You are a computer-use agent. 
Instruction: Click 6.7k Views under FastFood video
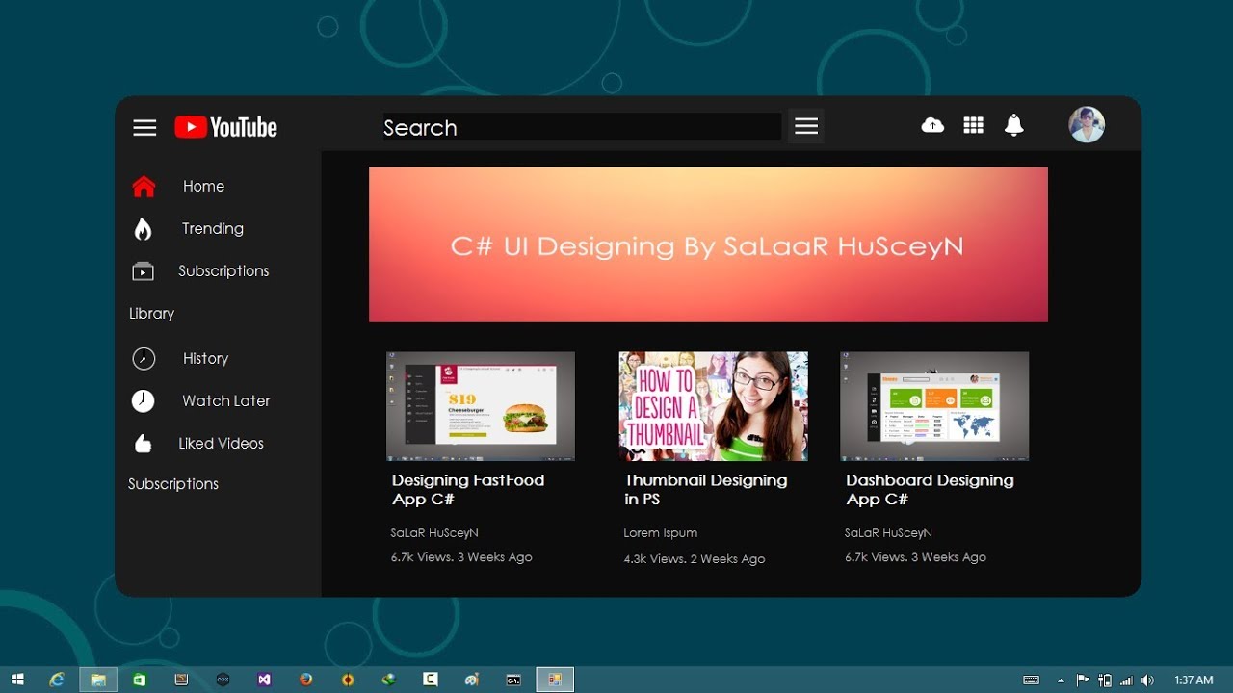[461, 557]
